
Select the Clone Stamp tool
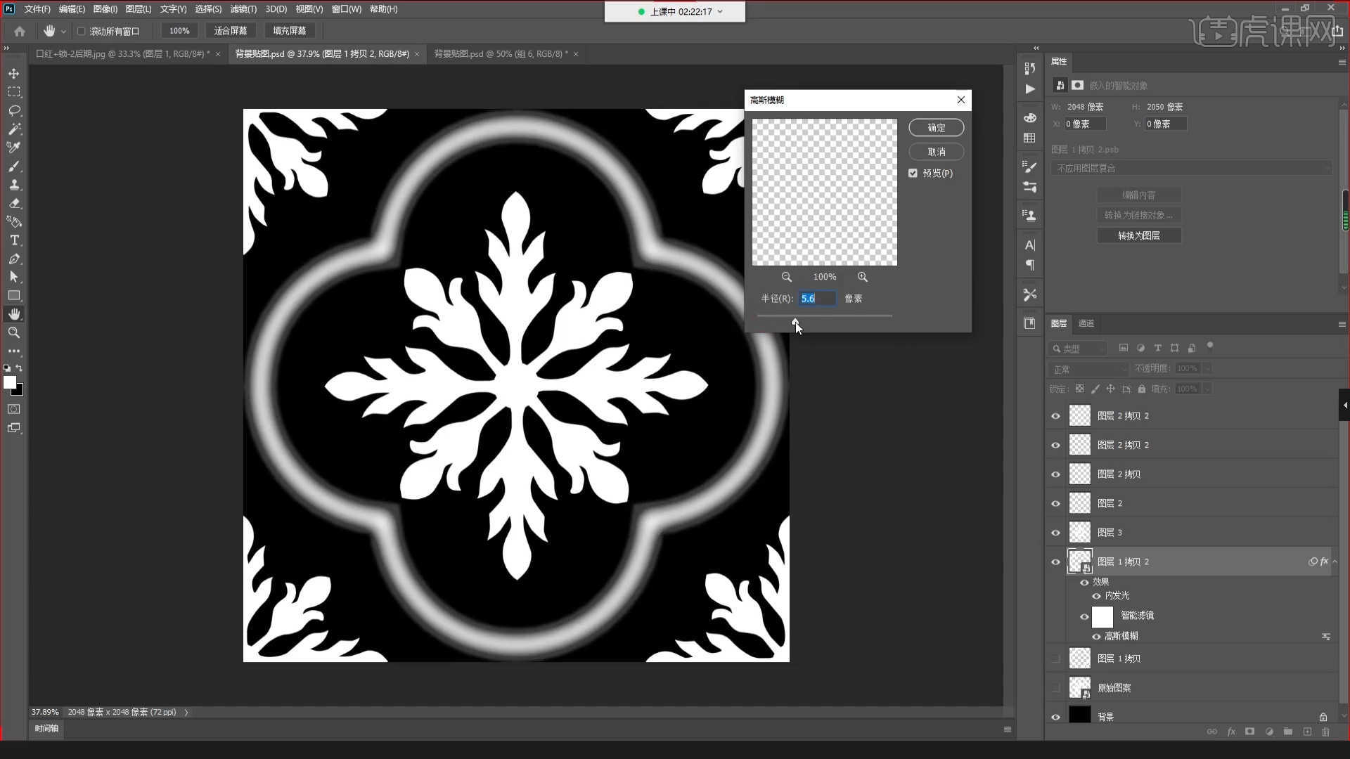[x=14, y=184]
